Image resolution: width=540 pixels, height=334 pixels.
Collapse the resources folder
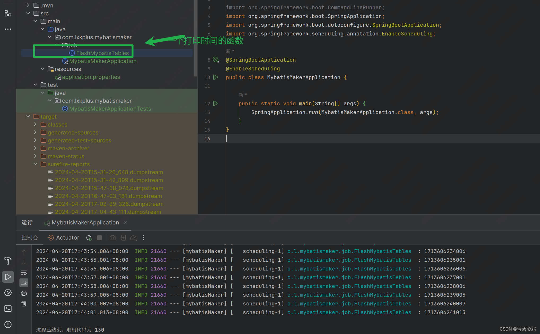coord(42,69)
